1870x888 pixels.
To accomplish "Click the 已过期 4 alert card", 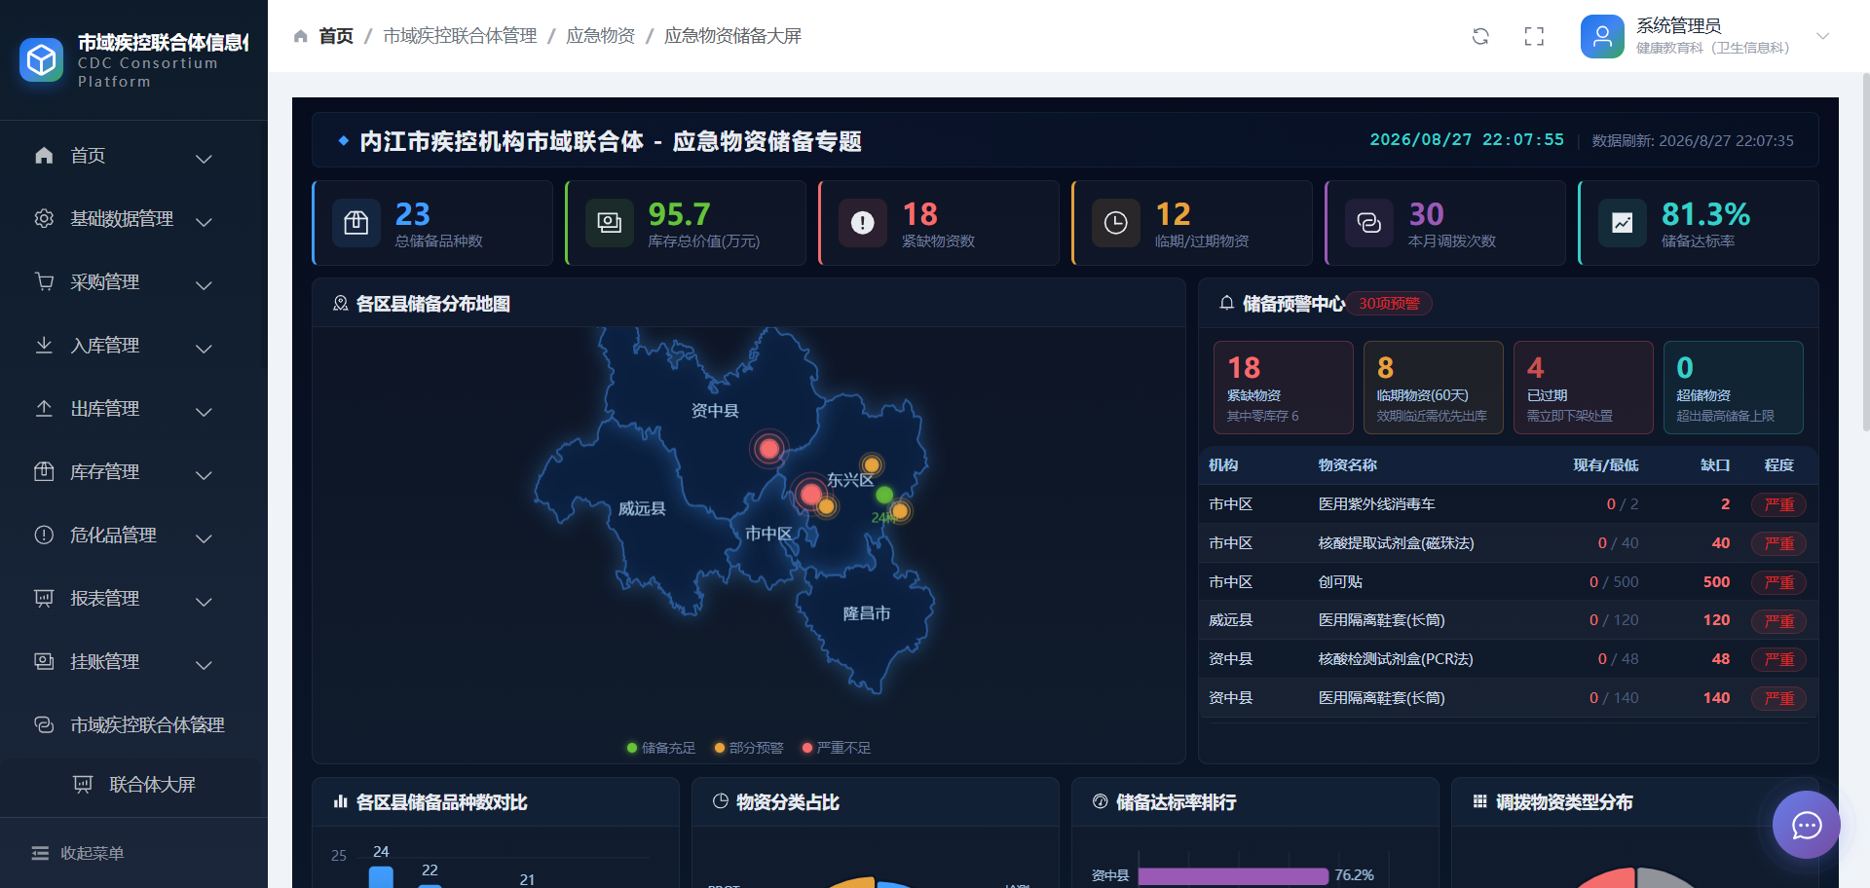I will [x=1584, y=388].
